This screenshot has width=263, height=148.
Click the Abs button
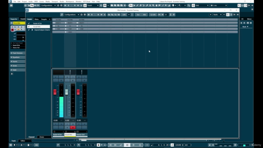click(144, 15)
